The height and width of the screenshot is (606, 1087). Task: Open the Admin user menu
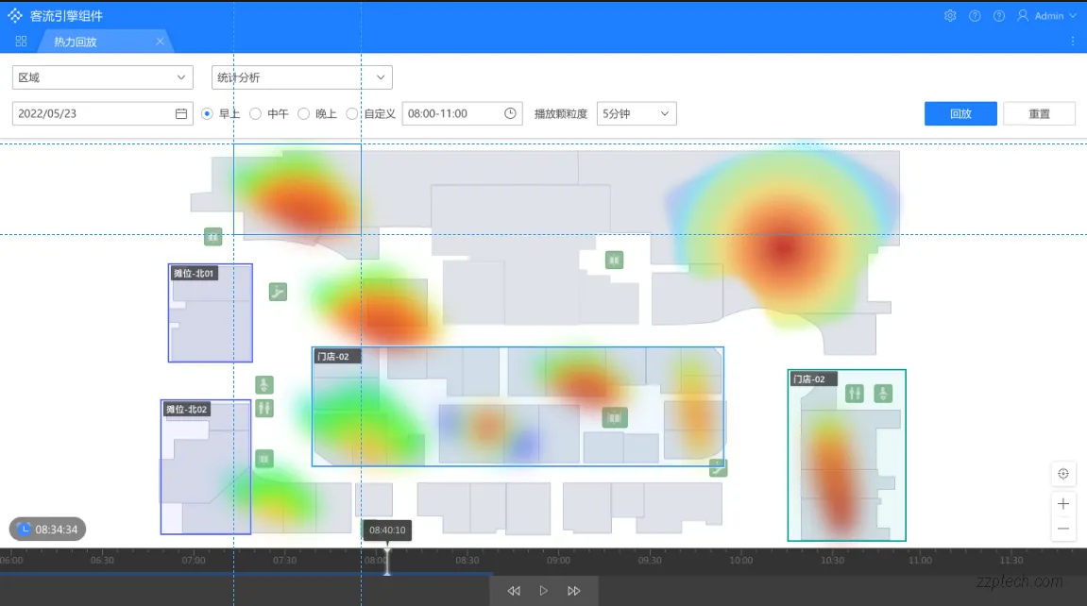tap(1046, 16)
